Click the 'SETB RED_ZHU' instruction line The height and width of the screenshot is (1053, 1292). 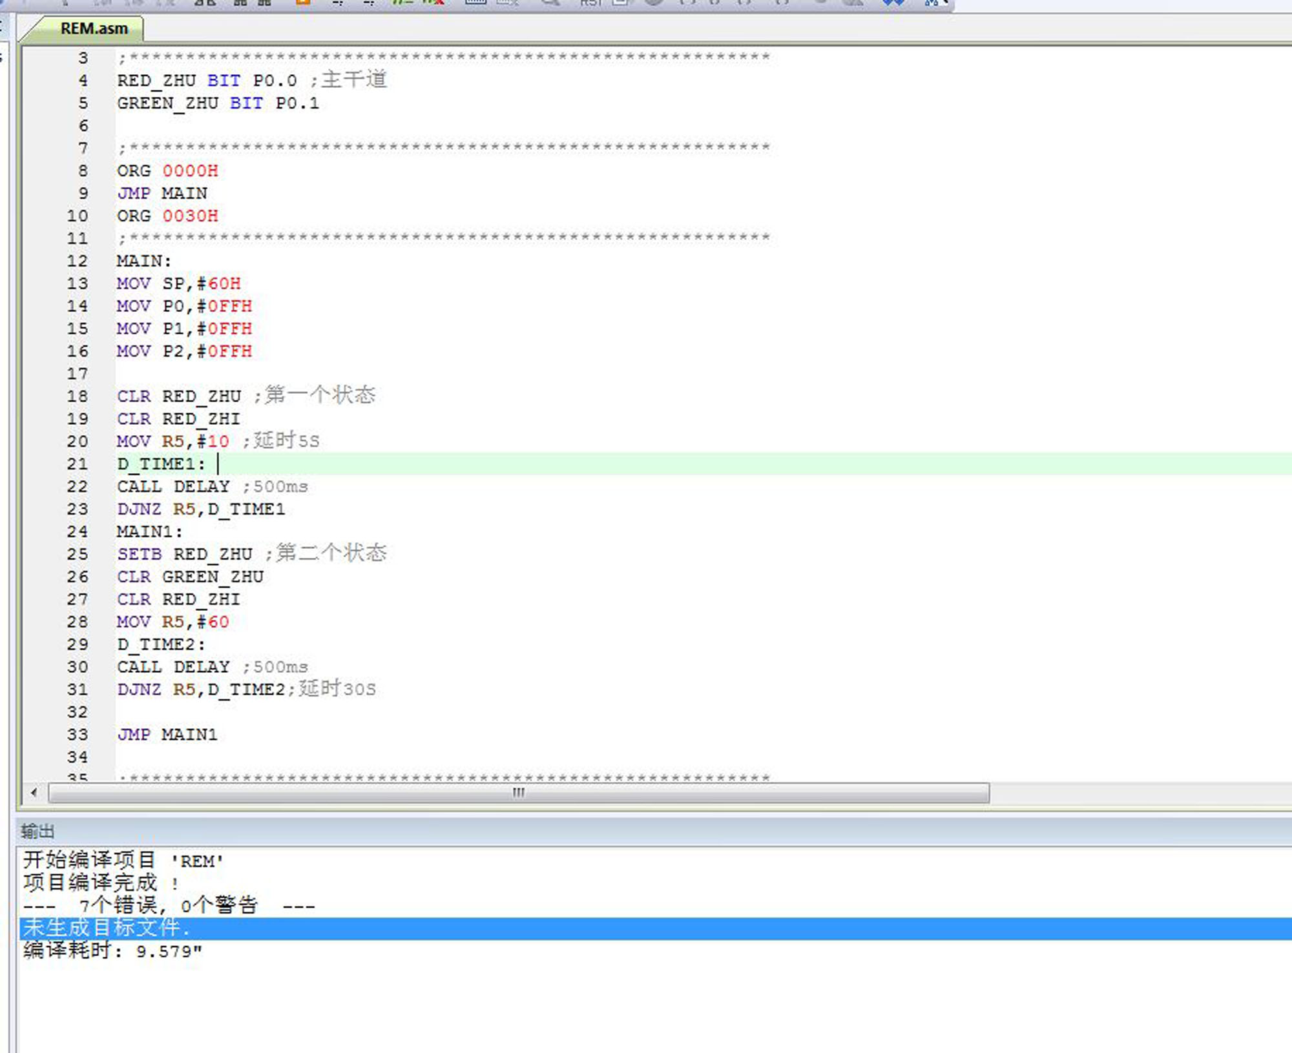click(x=185, y=555)
